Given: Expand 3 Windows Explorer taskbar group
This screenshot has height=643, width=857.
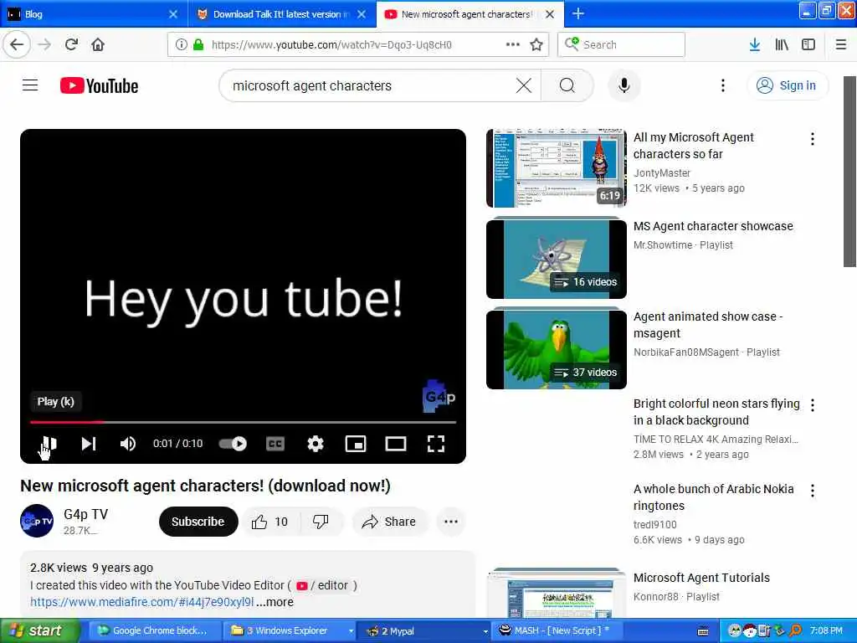Looking at the screenshot, I should [290, 630].
